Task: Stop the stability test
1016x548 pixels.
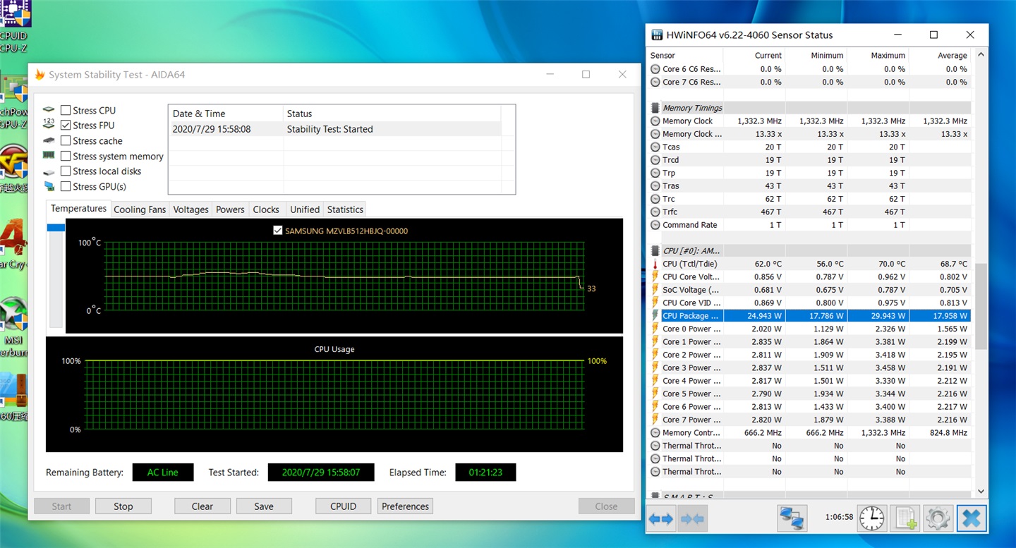Action: (123, 506)
